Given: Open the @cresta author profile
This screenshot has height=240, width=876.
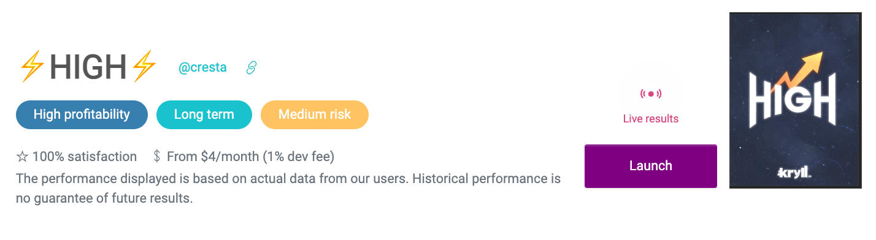Looking at the screenshot, I should (202, 67).
